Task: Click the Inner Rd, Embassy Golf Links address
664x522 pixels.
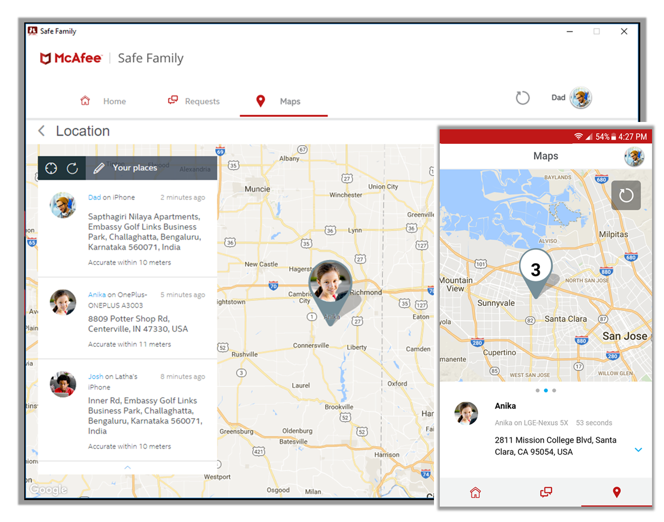Action: point(145,416)
